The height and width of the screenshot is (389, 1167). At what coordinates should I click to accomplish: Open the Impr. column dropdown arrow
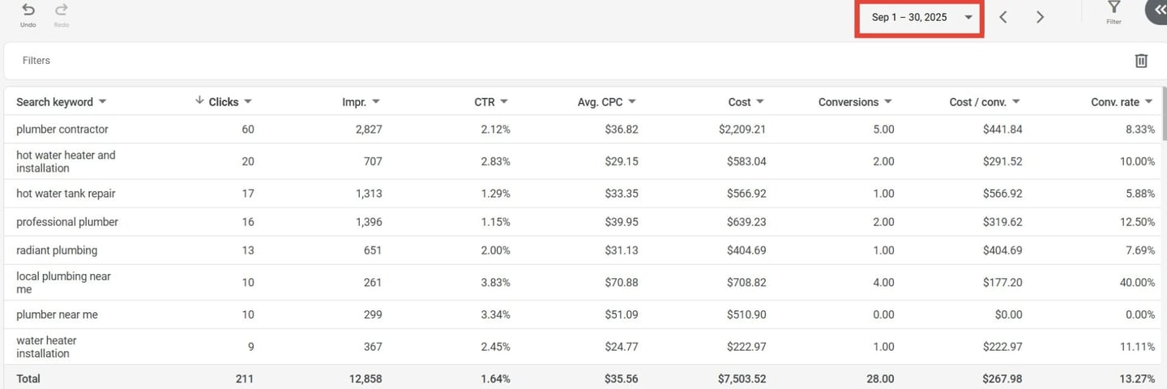pos(376,102)
